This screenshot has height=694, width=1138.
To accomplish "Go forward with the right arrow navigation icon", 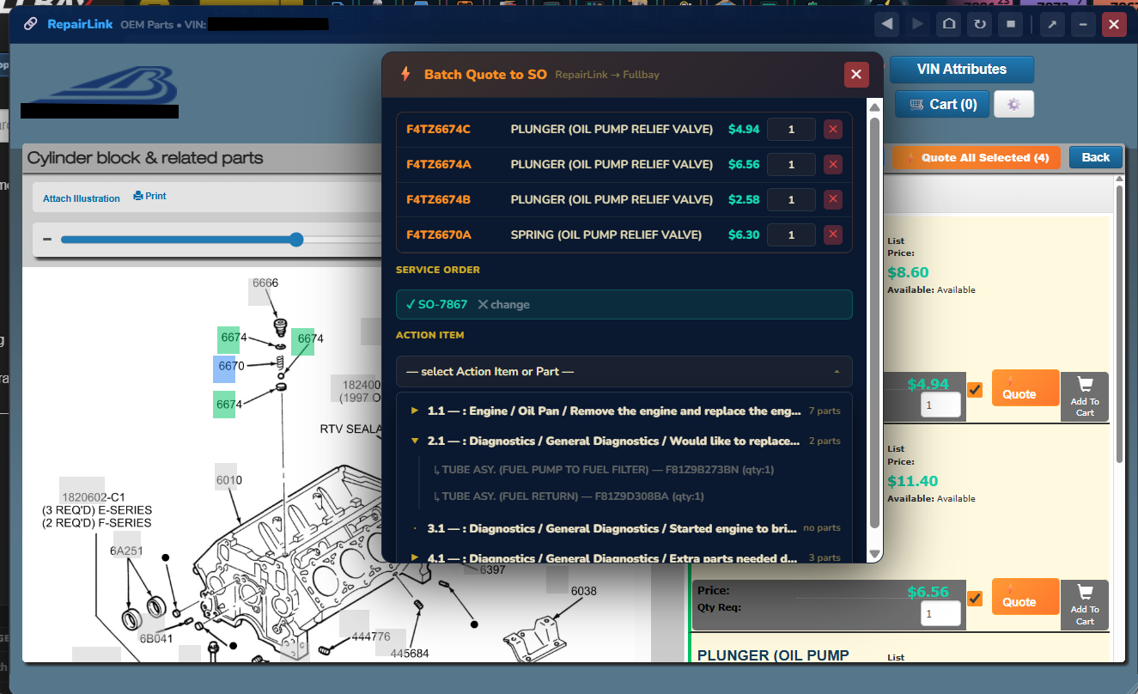I will (917, 24).
